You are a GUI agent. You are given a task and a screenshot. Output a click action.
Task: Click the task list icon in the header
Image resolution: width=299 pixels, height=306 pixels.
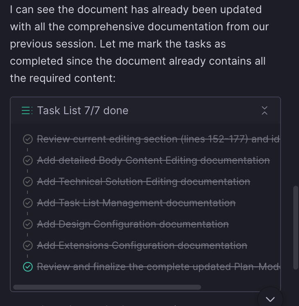27,110
